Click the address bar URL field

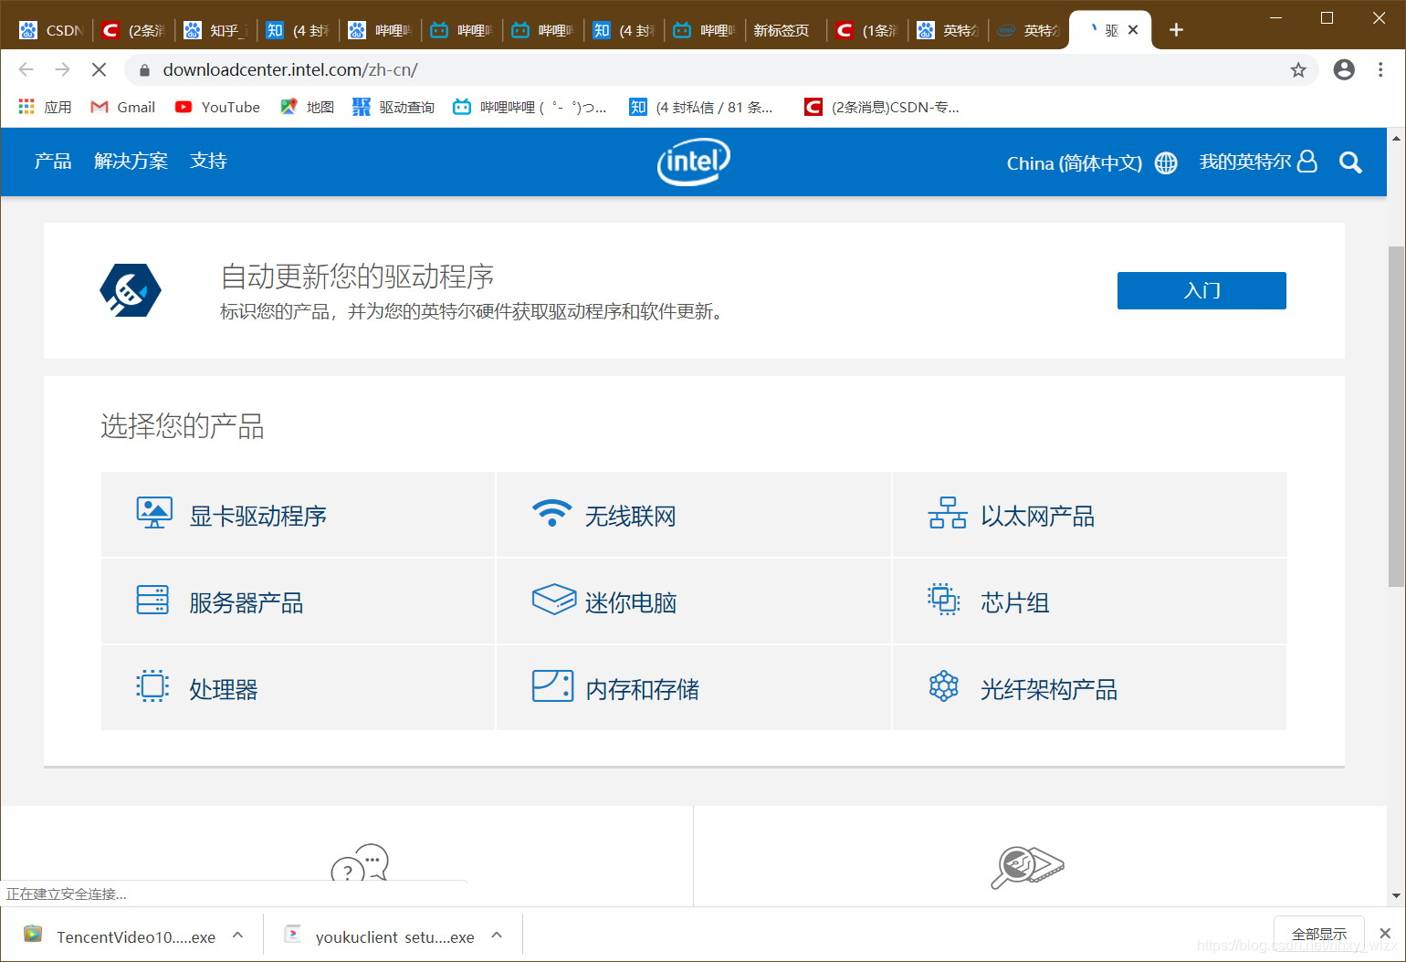point(721,69)
